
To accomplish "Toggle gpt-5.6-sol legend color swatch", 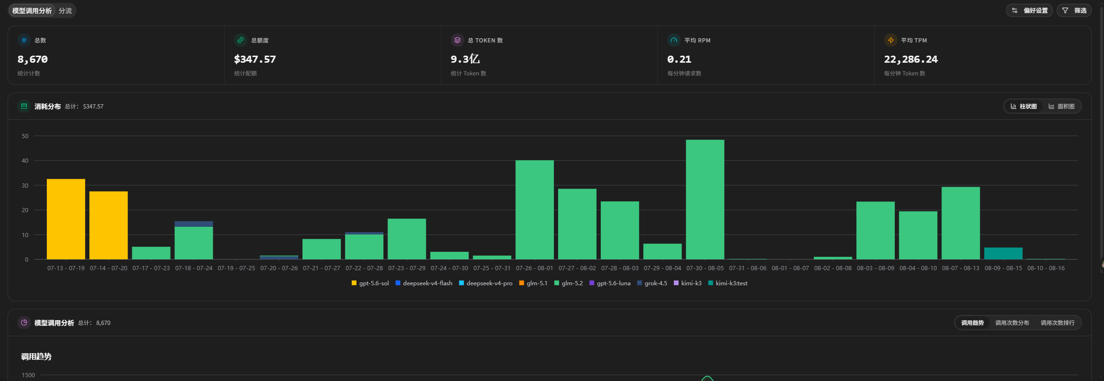I will click(354, 283).
